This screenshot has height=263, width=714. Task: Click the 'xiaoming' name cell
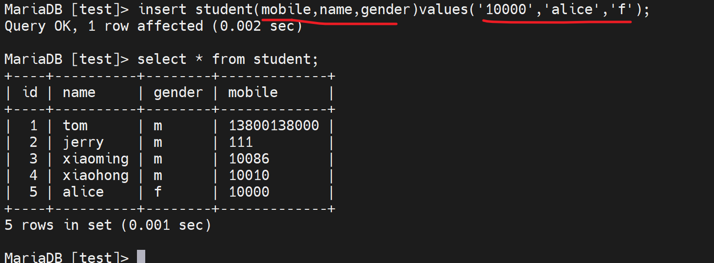[96, 159]
